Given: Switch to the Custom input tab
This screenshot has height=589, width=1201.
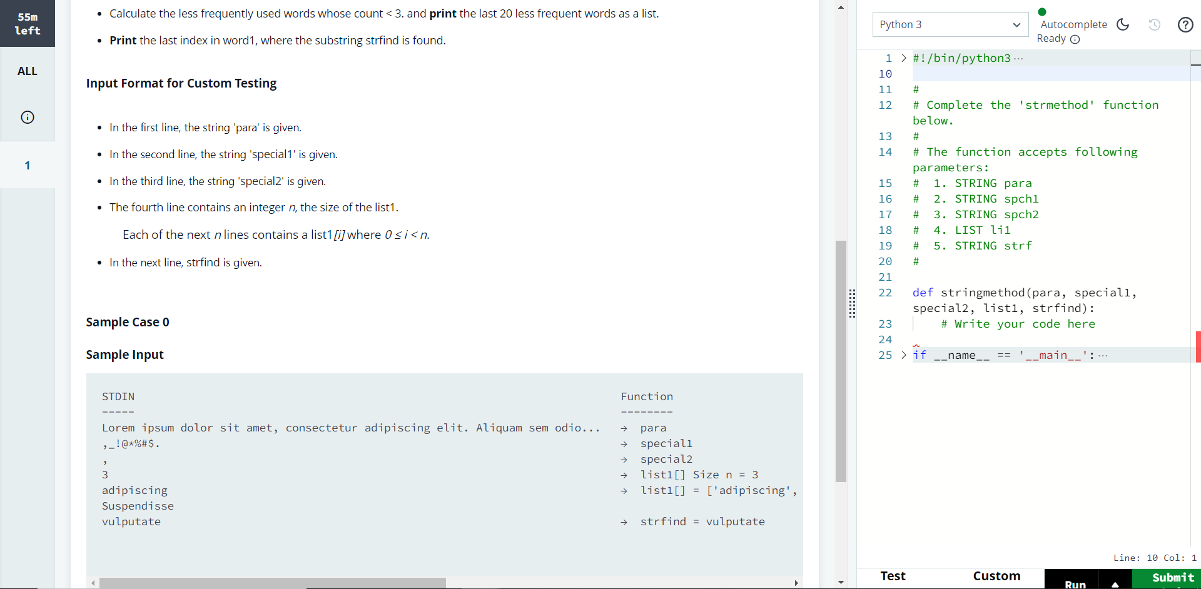Looking at the screenshot, I should (x=996, y=576).
